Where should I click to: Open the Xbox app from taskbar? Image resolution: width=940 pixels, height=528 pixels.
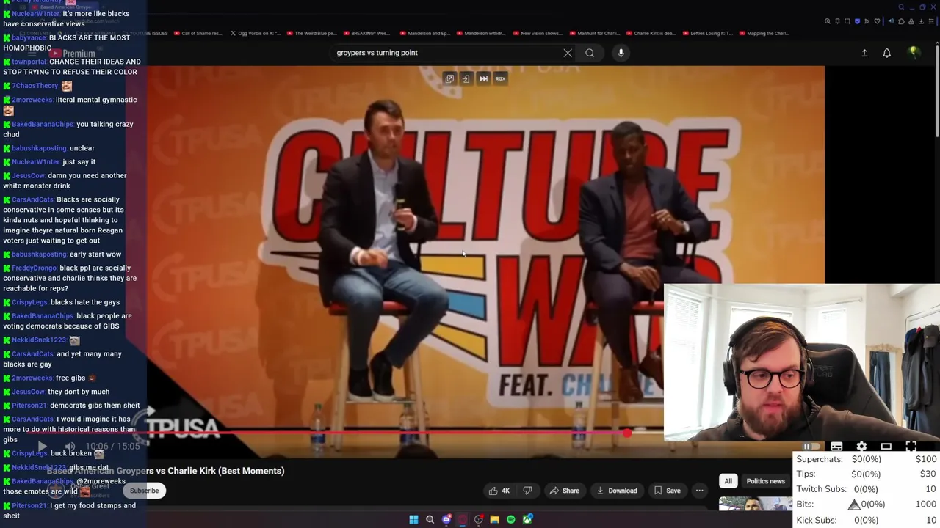[x=527, y=519]
